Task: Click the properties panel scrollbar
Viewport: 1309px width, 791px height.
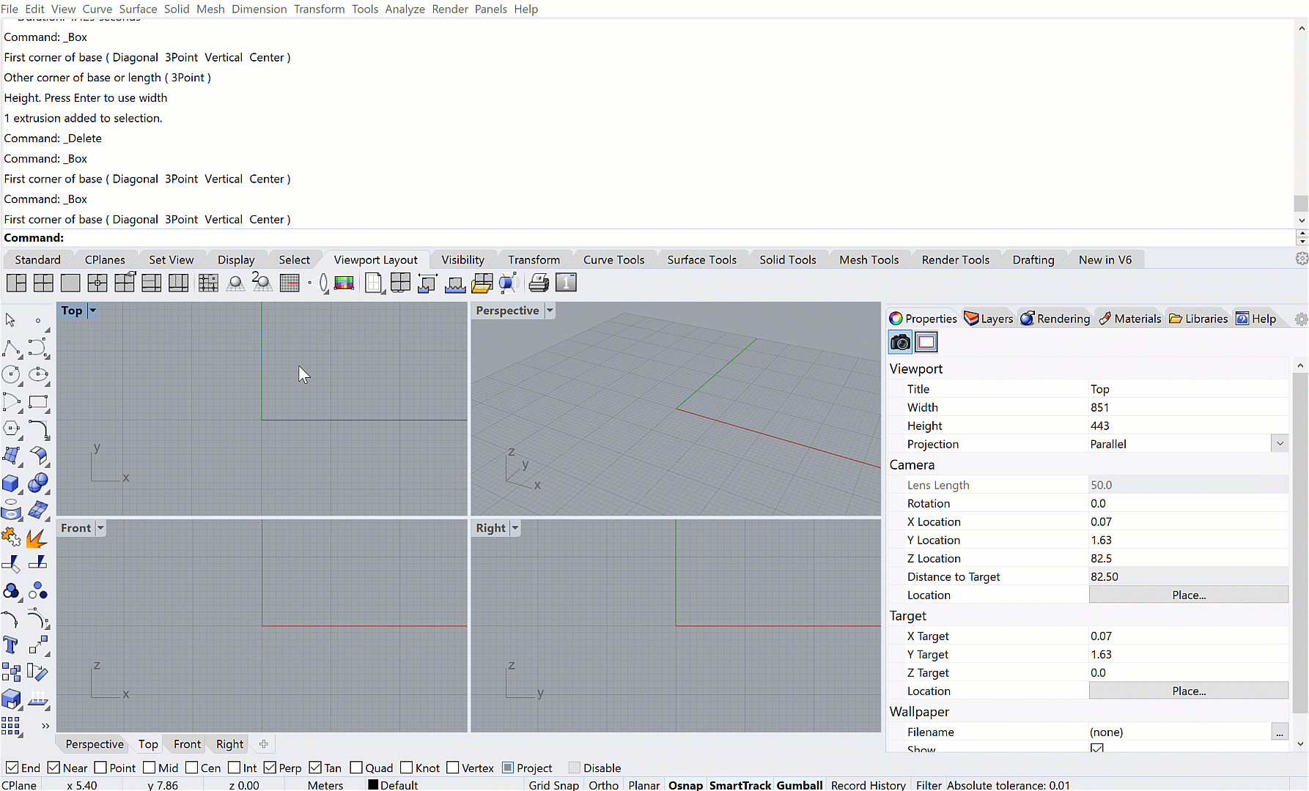Action: 1300,542
